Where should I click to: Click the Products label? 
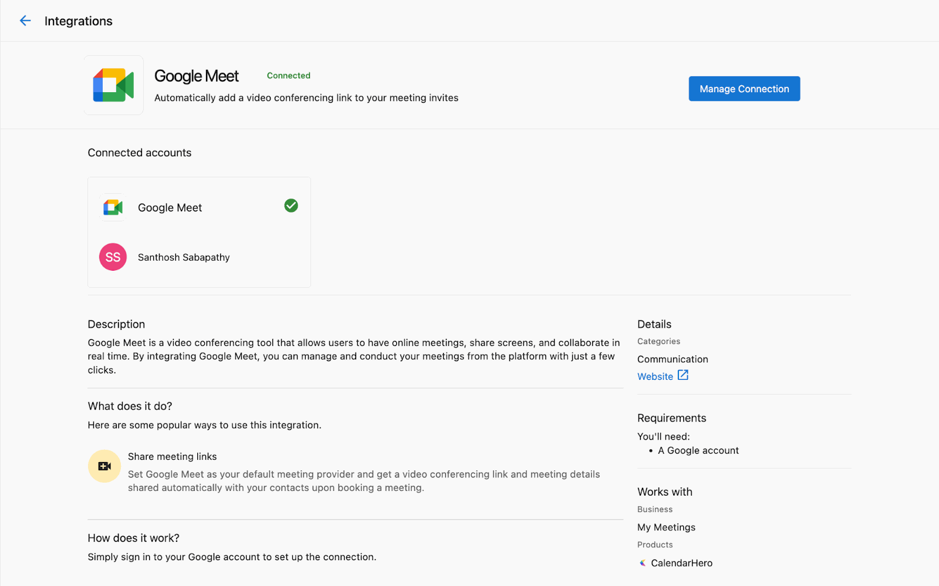click(x=655, y=545)
